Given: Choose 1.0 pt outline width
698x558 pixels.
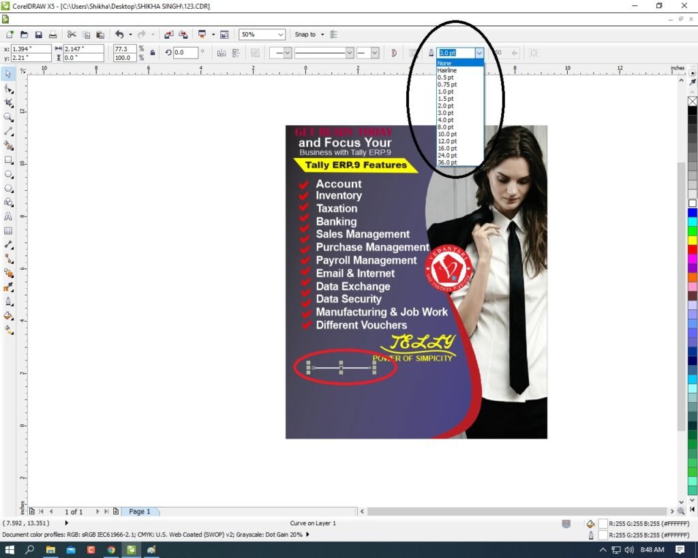Looking at the screenshot, I should (460, 92).
